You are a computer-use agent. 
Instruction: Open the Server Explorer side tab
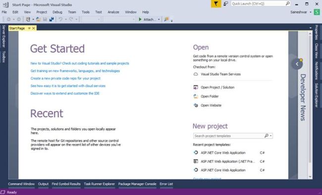[3, 36]
